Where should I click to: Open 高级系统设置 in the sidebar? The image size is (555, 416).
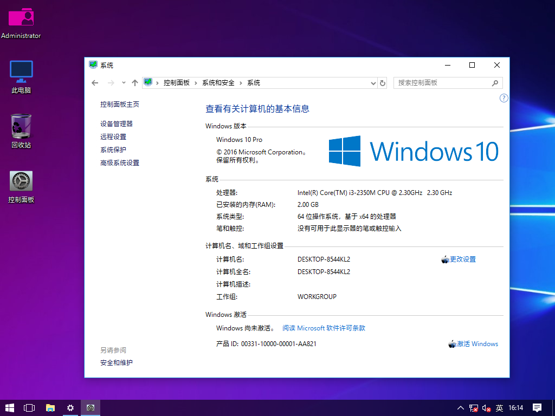click(x=120, y=163)
